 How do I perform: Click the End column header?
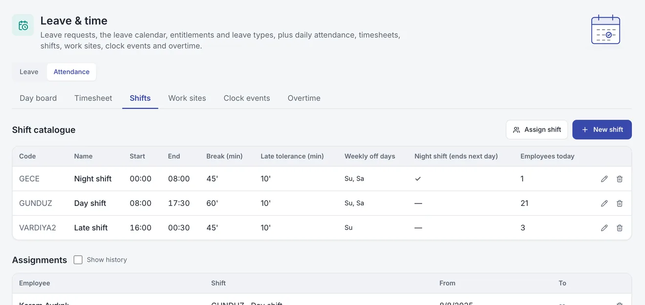pyautogui.click(x=174, y=156)
